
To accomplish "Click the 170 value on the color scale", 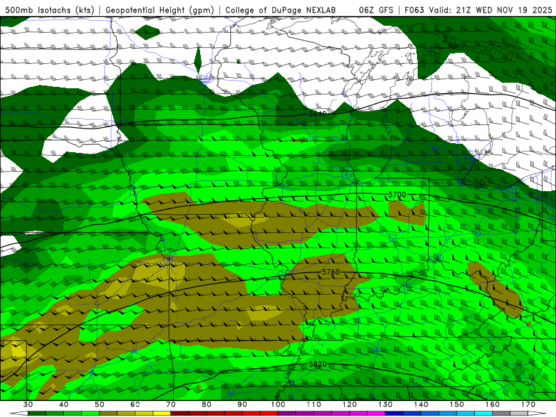I will 528,404.
